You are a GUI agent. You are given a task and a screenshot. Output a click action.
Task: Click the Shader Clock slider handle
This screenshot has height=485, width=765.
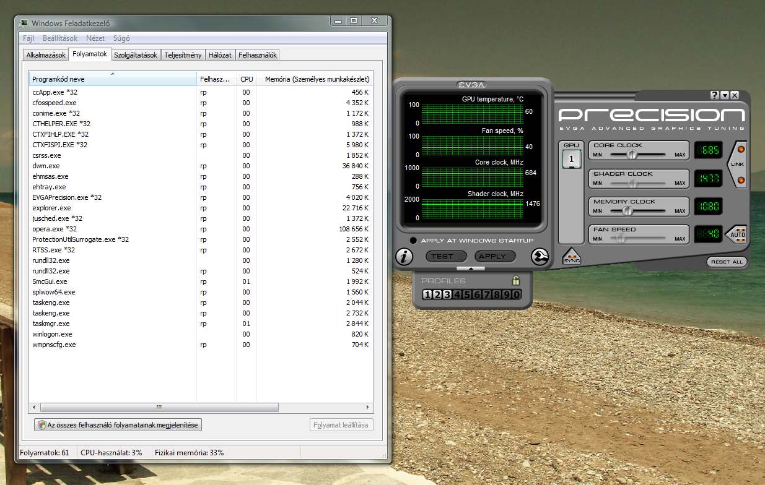(x=632, y=183)
